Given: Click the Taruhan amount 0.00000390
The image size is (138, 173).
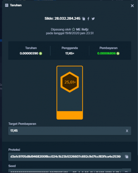Looking at the screenshot, I should (29, 53).
